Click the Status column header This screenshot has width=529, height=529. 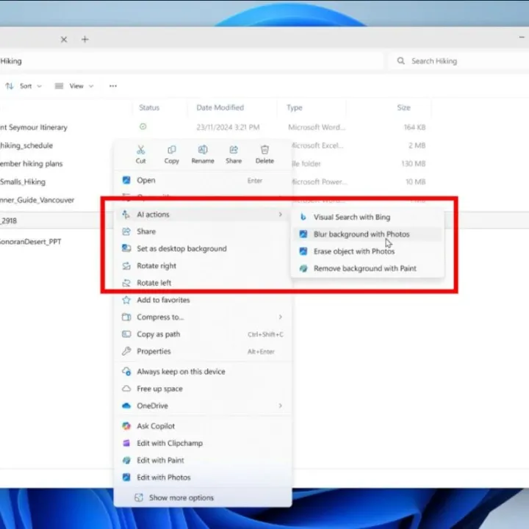point(148,107)
